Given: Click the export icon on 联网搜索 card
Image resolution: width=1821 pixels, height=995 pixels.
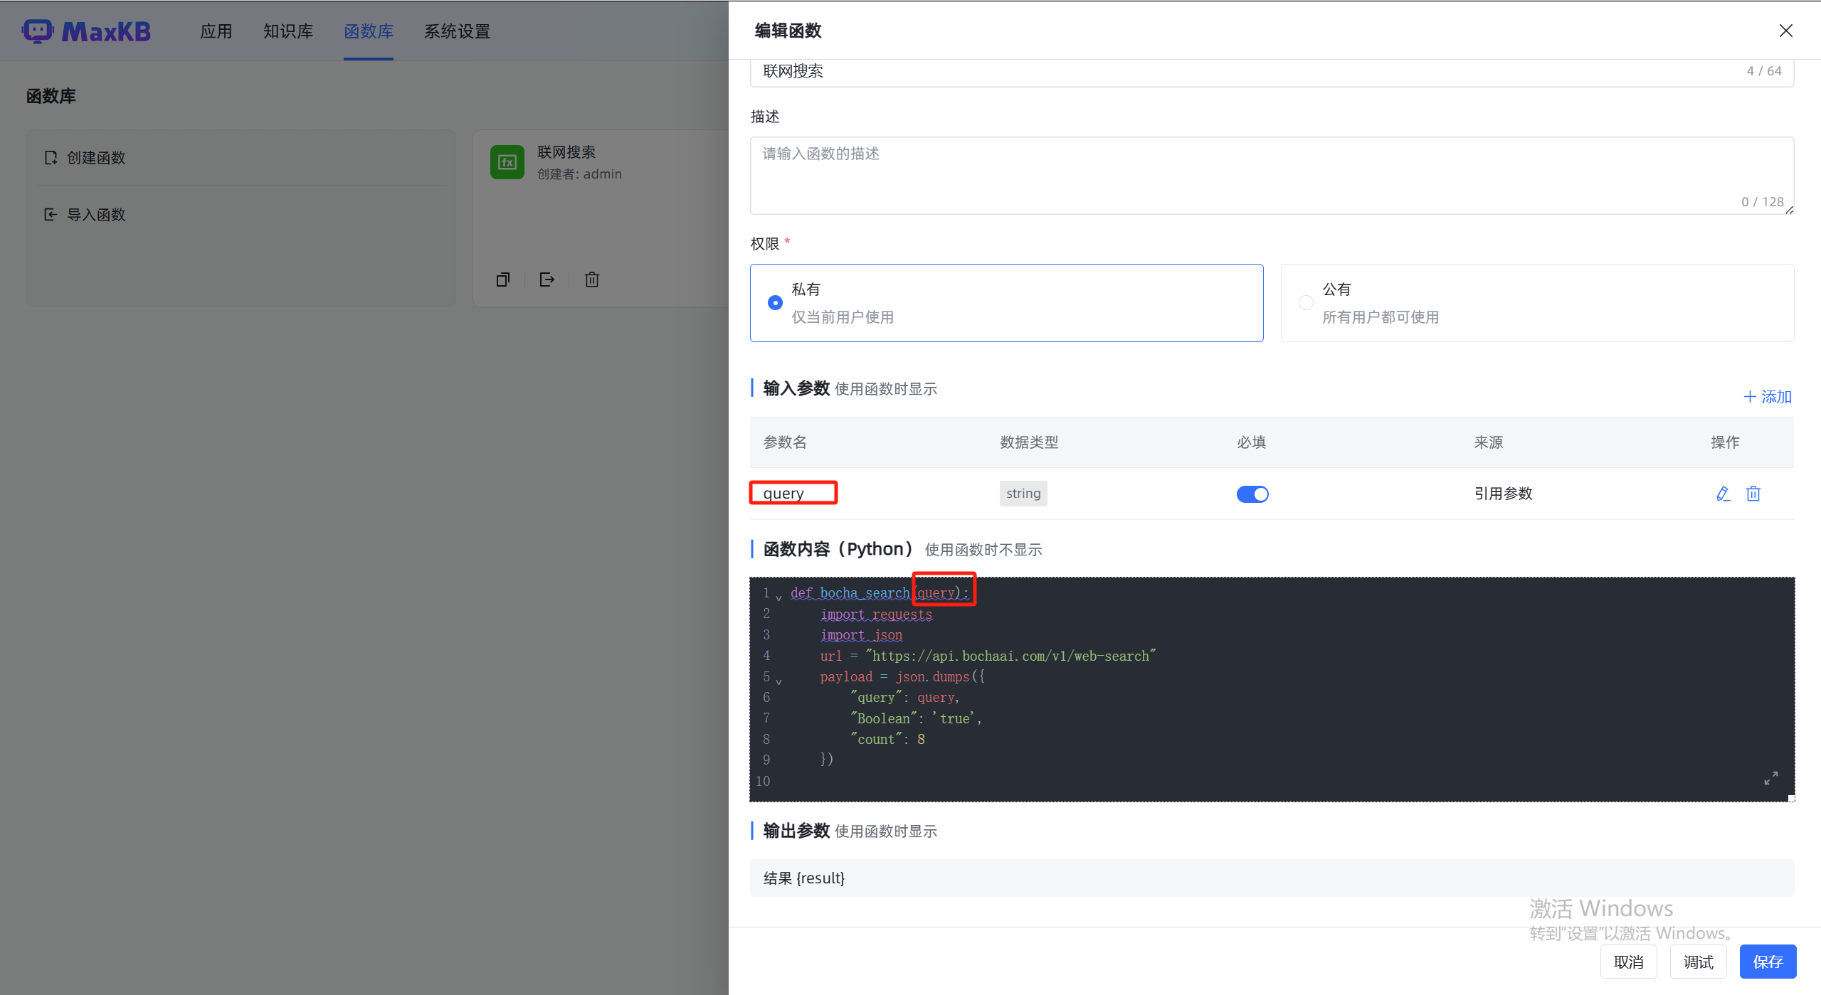Looking at the screenshot, I should coord(547,280).
